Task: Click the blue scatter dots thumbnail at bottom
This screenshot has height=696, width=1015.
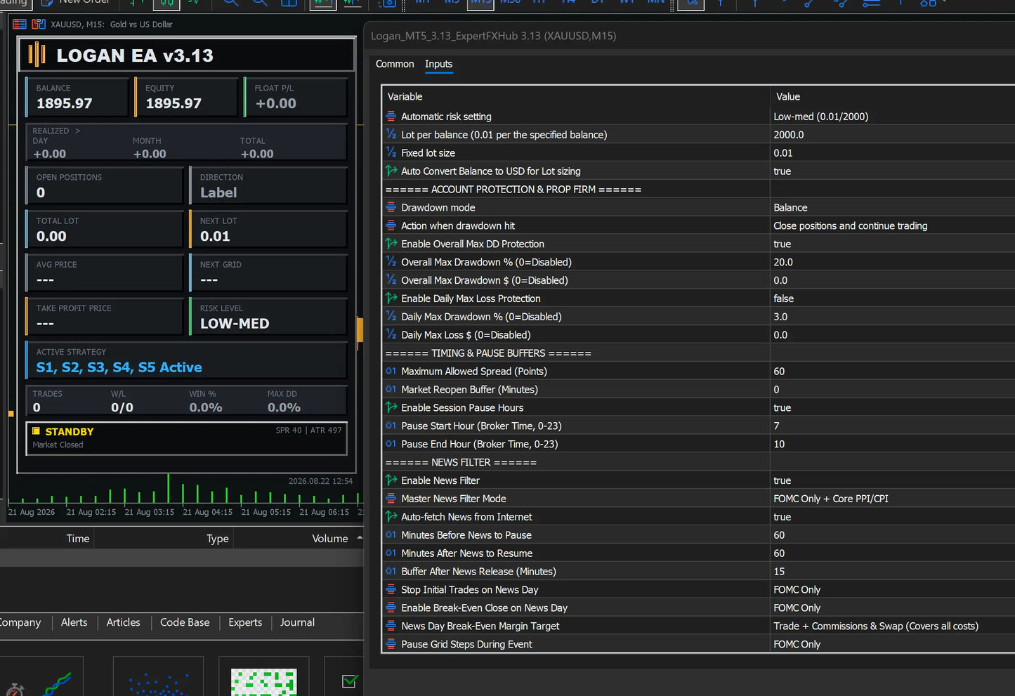Action: pyautogui.click(x=158, y=683)
